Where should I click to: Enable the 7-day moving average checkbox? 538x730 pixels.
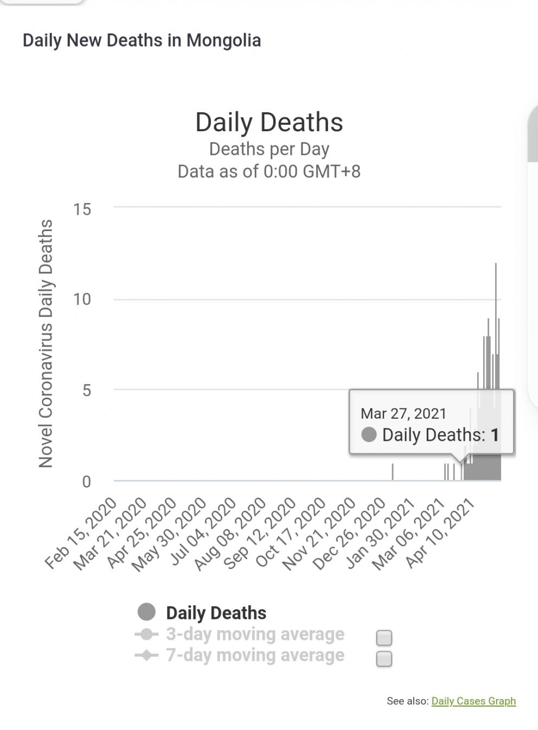(384, 659)
